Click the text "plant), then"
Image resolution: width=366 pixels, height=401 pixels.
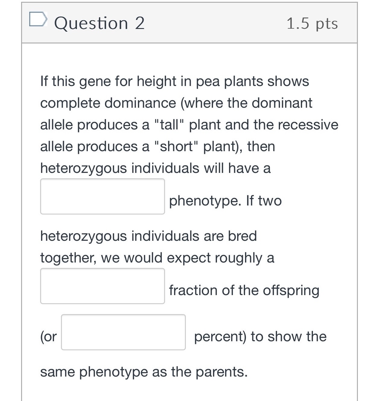[x=239, y=147]
